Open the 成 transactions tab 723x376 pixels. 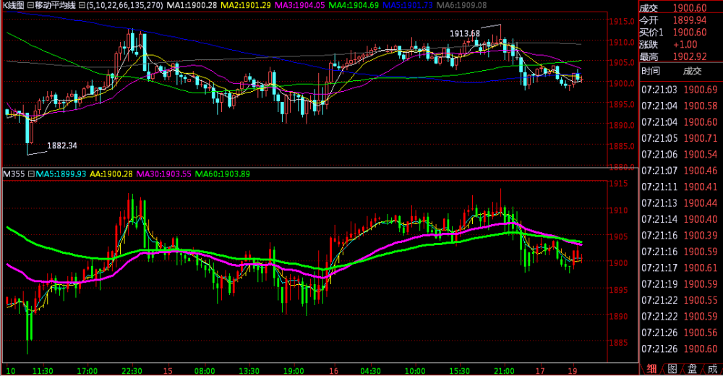712,369
